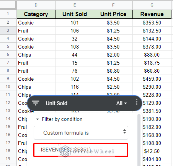Click revenue cell $168.00
This screenshot has height=166, width=173.
tap(157, 135)
